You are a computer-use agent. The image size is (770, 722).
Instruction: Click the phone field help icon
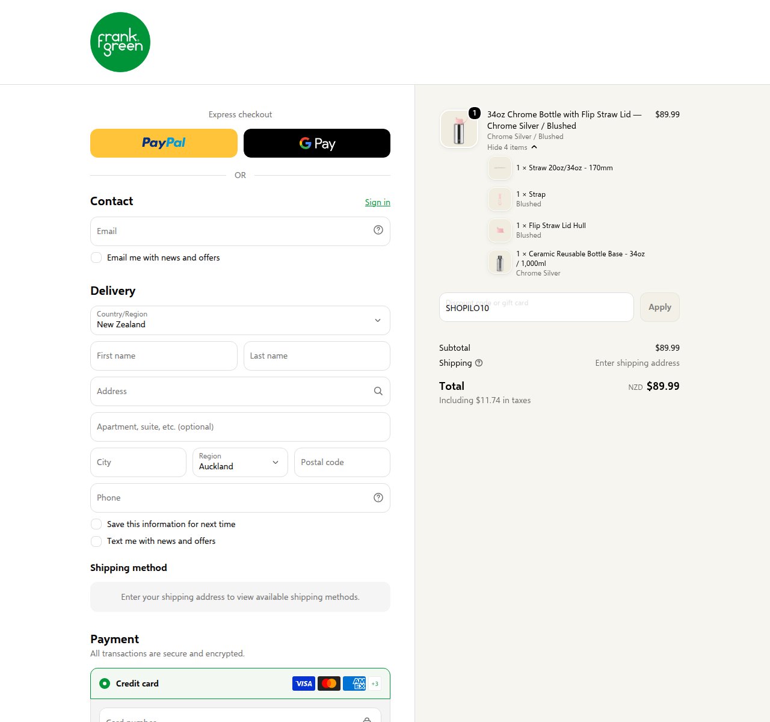[378, 498]
